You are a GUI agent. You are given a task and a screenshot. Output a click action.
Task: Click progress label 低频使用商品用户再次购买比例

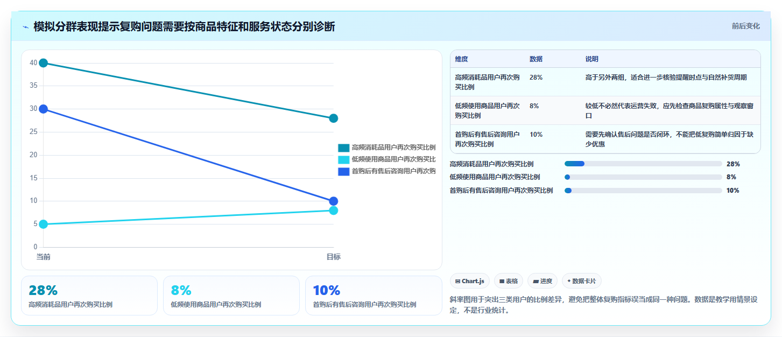point(495,177)
